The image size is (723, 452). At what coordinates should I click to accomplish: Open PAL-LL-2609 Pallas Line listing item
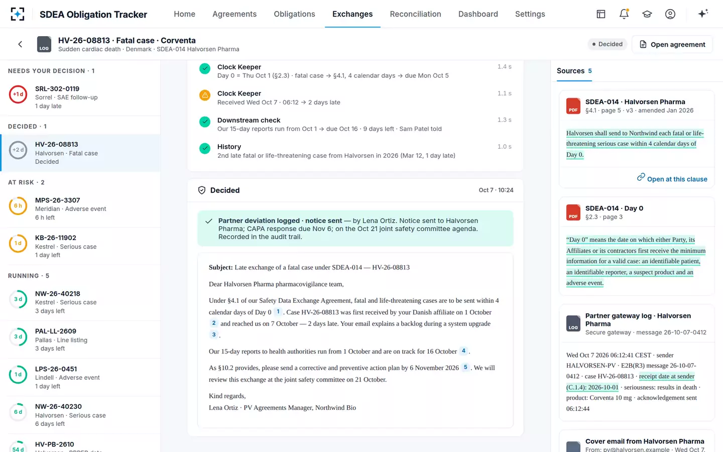80,340
